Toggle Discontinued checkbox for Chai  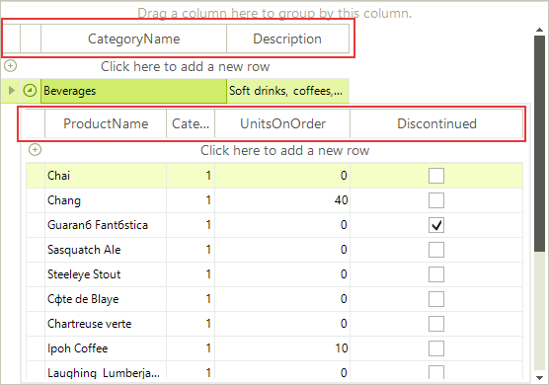click(436, 176)
